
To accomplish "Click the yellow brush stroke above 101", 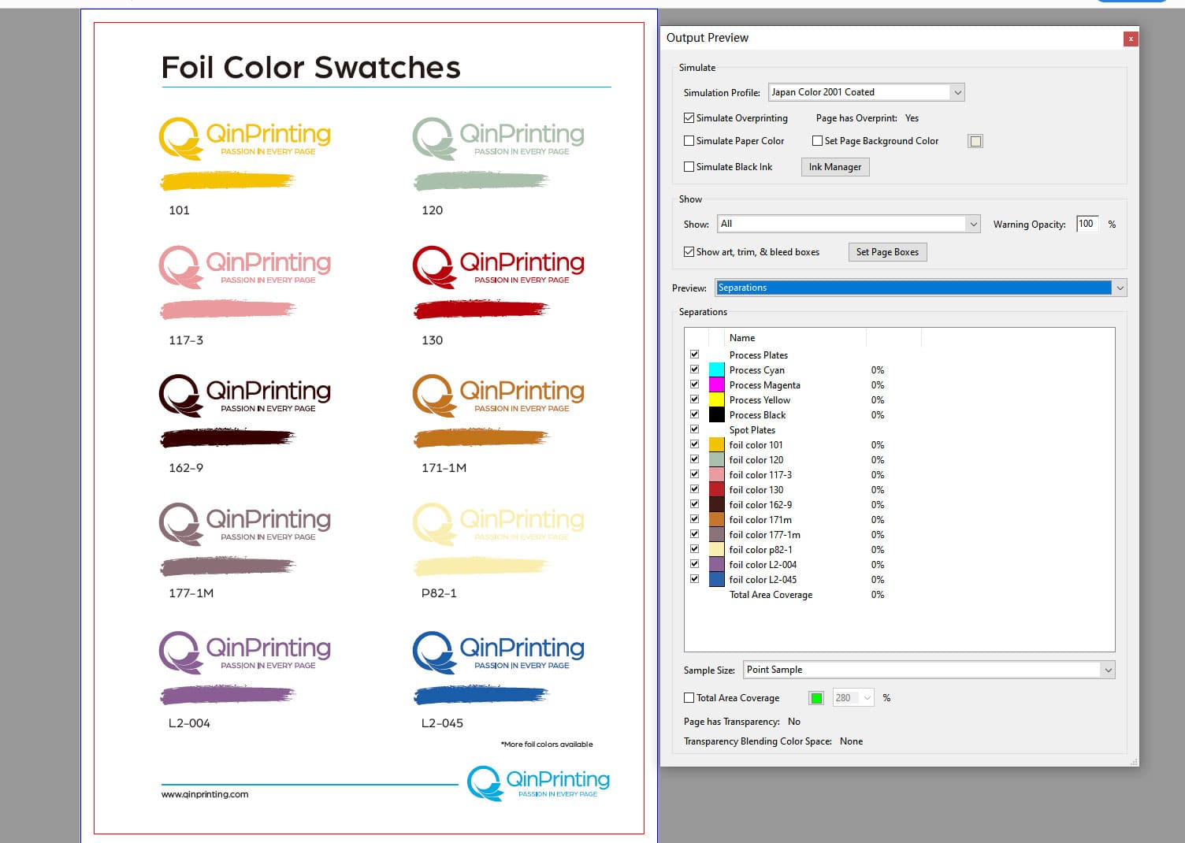I will 228,180.
